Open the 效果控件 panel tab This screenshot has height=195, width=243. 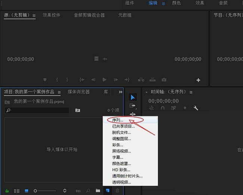(51, 15)
